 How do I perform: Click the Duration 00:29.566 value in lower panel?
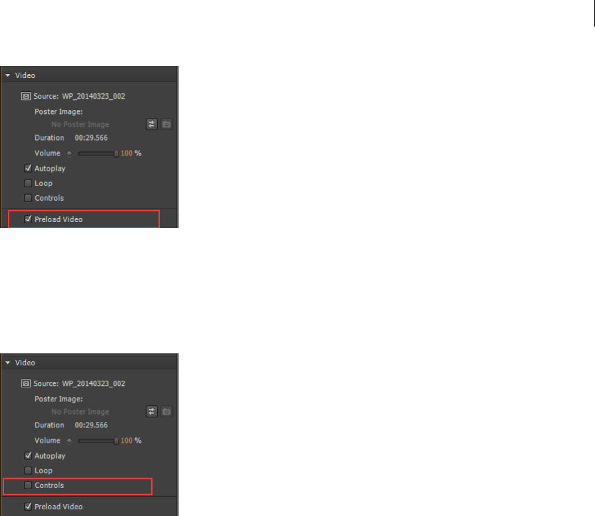coord(91,425)
